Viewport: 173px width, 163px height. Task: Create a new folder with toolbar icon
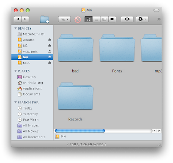tap(45, 19)
